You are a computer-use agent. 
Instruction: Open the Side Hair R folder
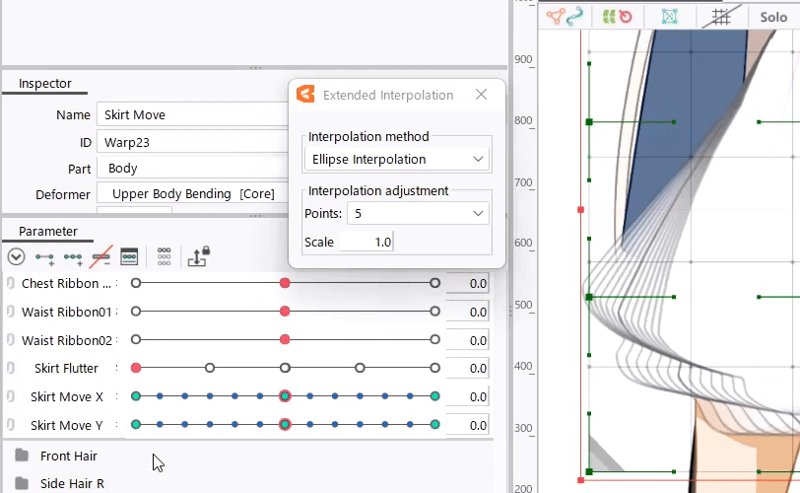(x=22, y=483)
